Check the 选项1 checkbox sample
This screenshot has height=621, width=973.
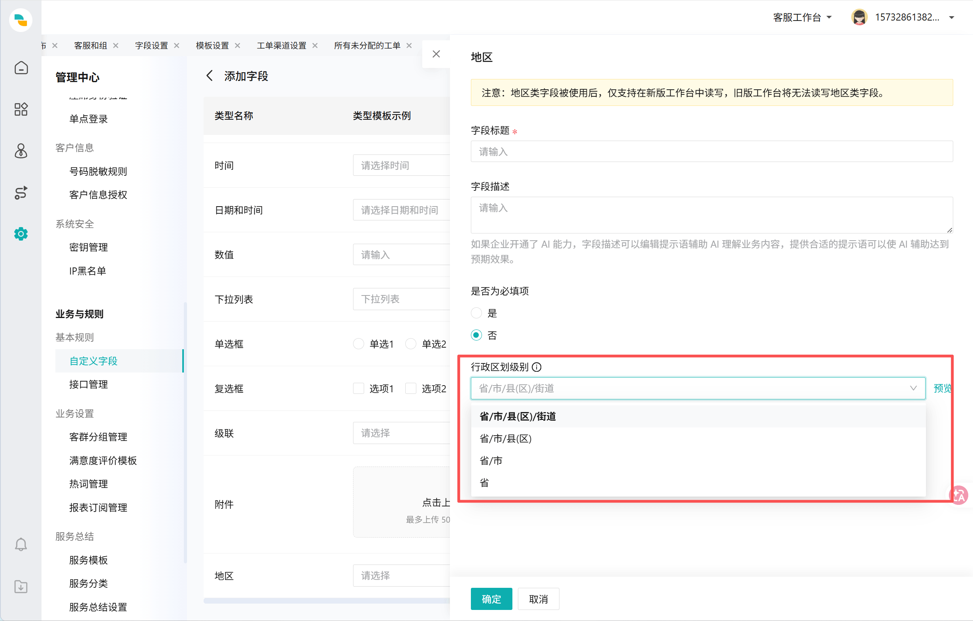(x=359, y=388)
